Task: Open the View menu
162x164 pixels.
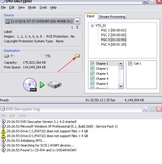Action: click(21, 8)
